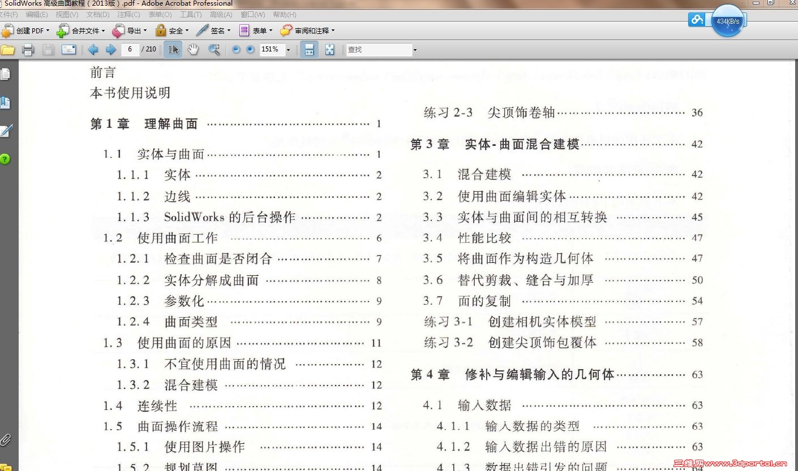Send the document via the email envelope icon
Screen dimensions: 798x471
(x=68, y=50)
